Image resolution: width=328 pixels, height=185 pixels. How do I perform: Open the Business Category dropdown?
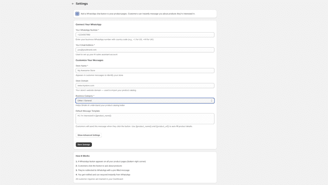(x=145, y=101)
